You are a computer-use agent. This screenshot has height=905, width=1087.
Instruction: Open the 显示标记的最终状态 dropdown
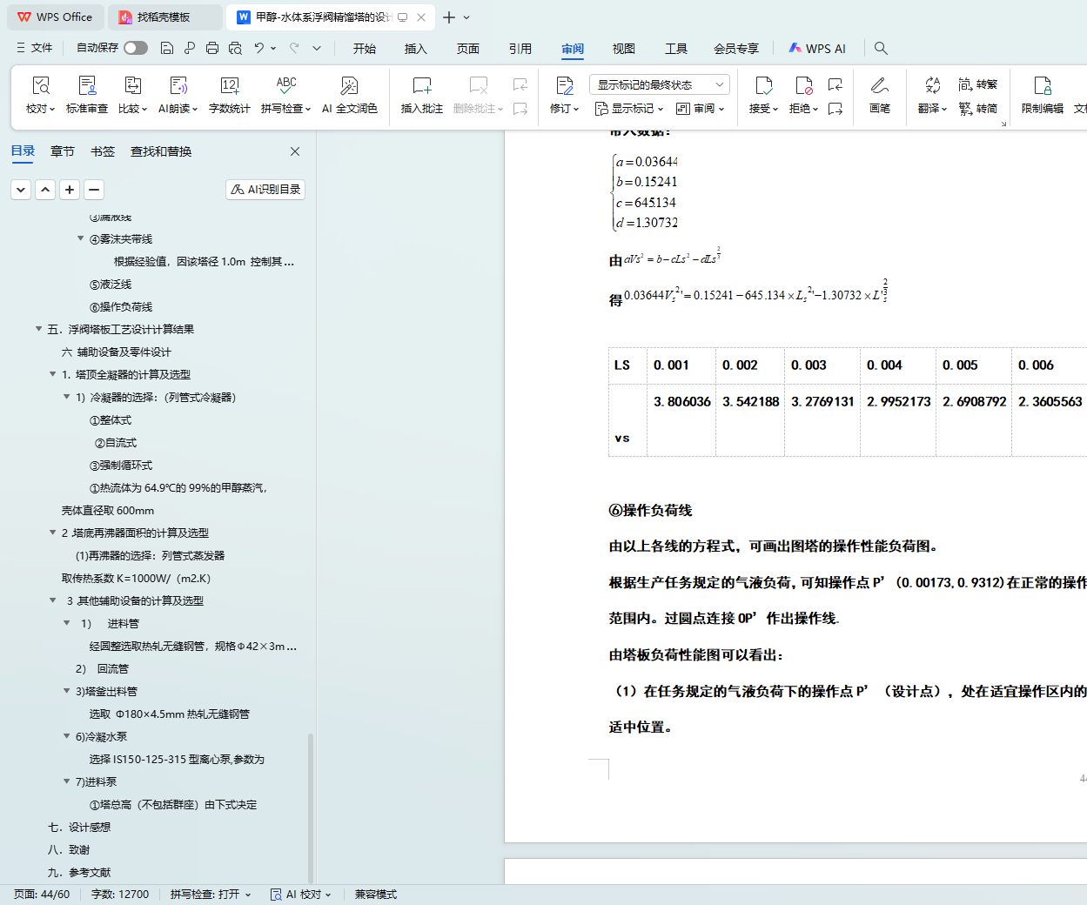[x=659, y=84]
